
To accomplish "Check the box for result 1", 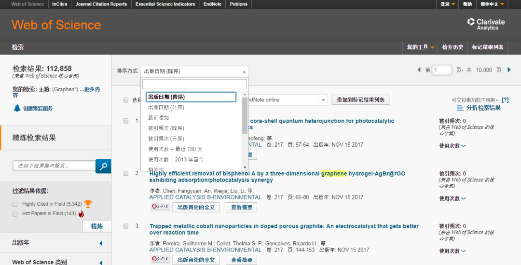I will point(126,121).
